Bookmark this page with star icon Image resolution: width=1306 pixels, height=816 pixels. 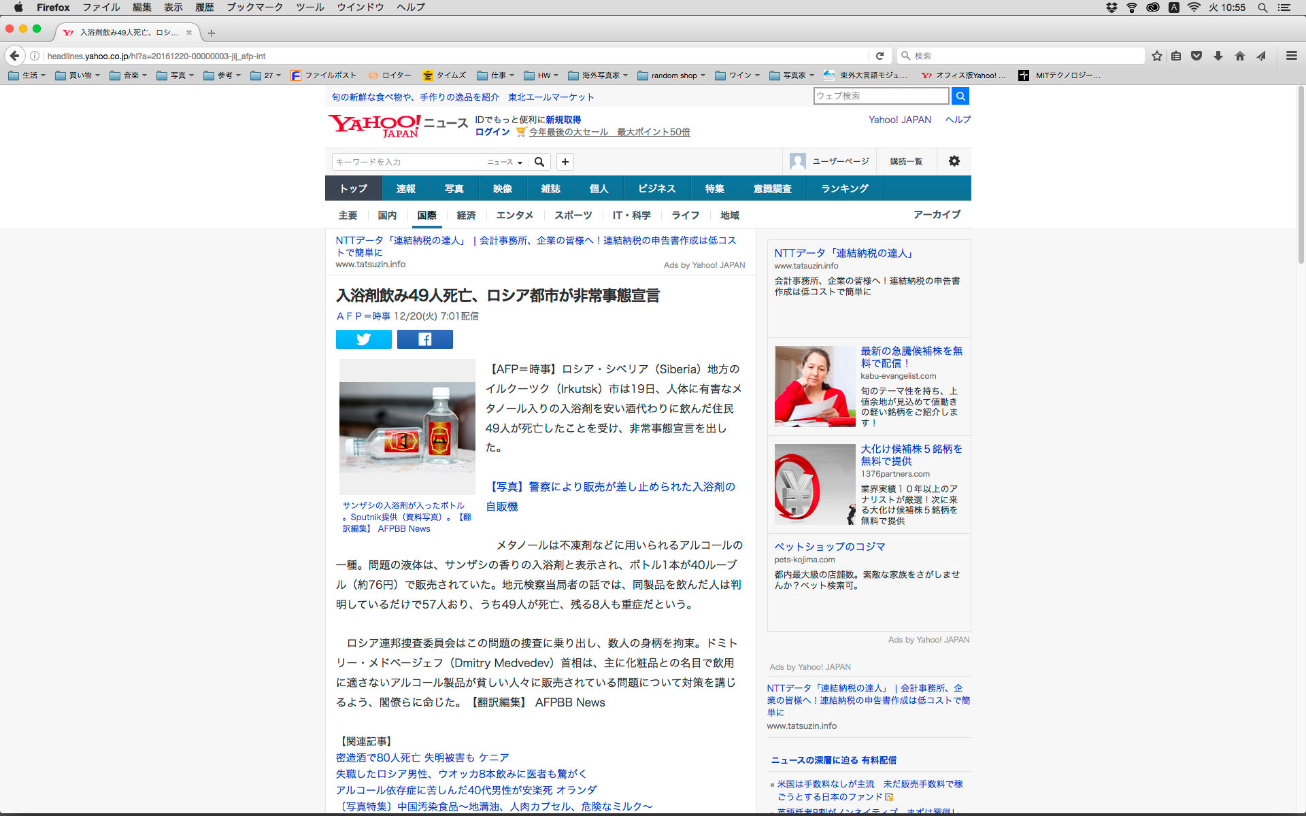(1156, 56)
